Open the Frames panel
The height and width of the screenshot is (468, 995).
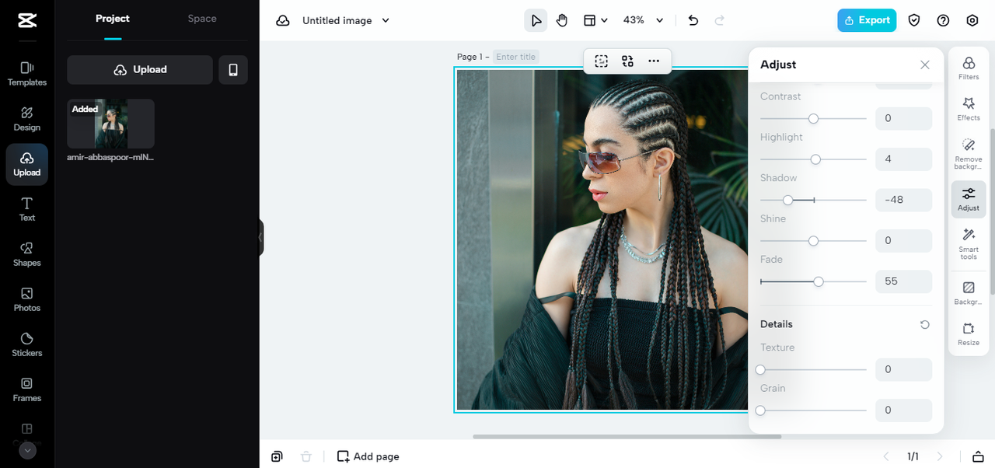click(27, 389)
